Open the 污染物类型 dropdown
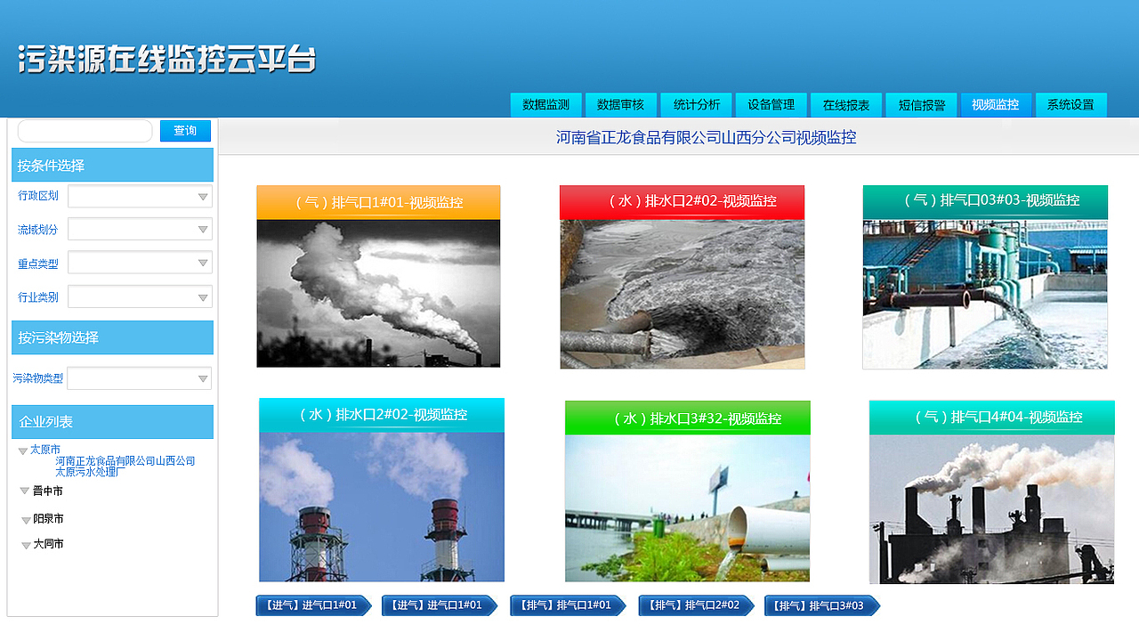The image size is (1139, 641). [x=140, y=378]
